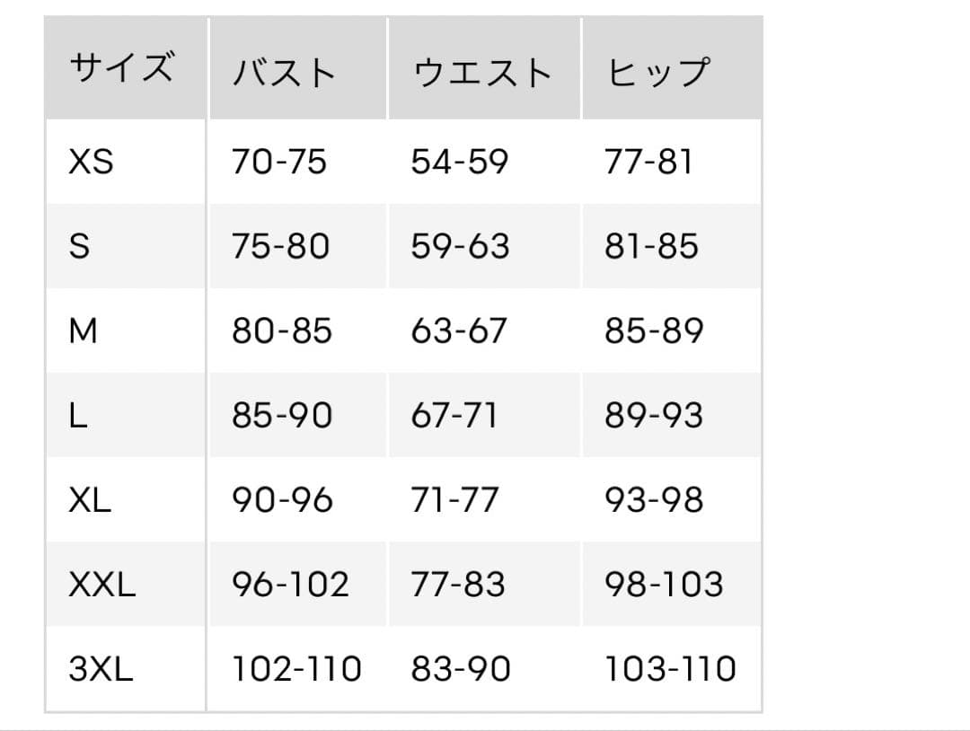The height and width of the screenshot is (731, 970).
Task: Click the XL size label
Action: (x=90, y=499)
